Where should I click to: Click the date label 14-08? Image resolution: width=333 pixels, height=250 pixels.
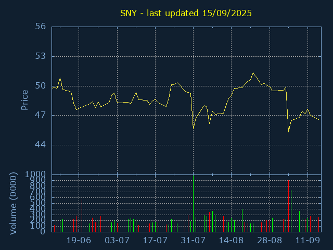pyautogui.click(x=231, y=241)
